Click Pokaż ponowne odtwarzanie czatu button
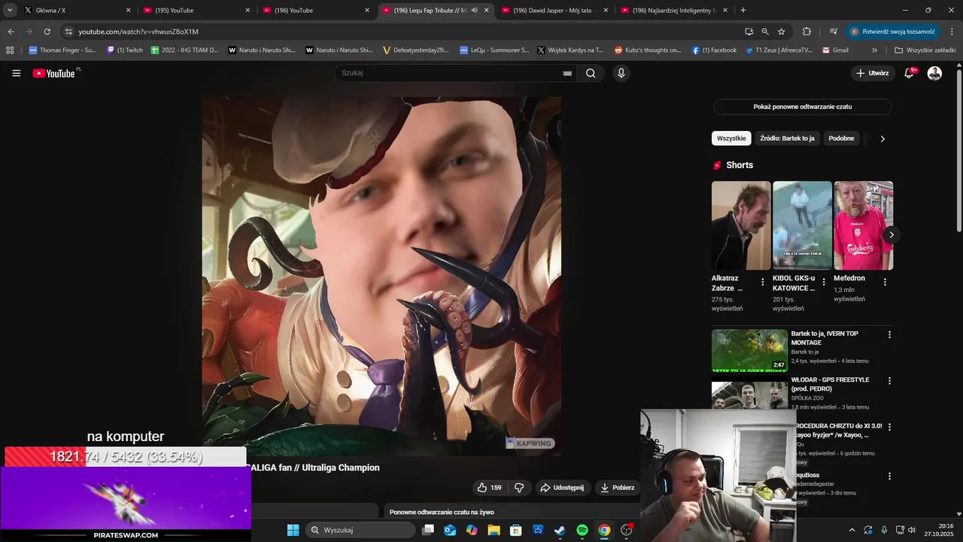Screen dimensions: 963x542 click(x=803, y=107)
